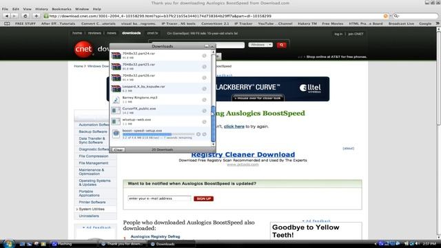Go back with the back arrow button
The width and height of the screenshot is (441, 248).
pyautogui.click(x=7, y=16)
